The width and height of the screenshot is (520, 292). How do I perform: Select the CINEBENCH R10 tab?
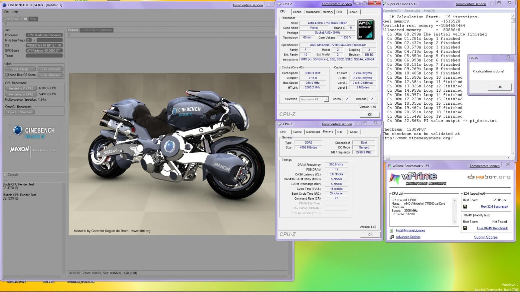coord(15,19)
